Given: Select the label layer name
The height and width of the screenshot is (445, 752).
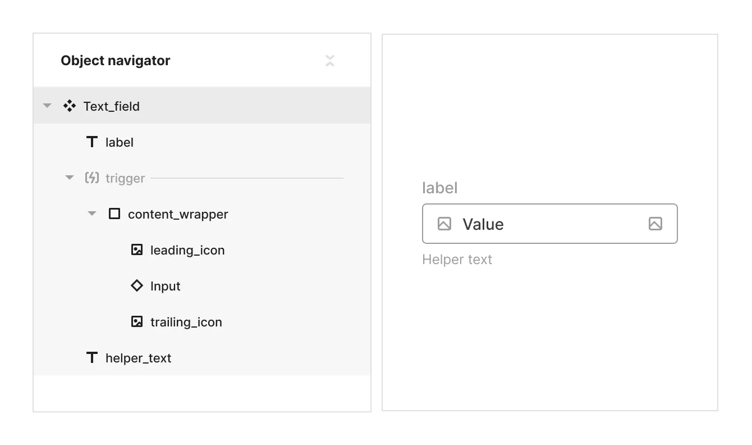Looking at the screenshot, I should coord(120,142).
